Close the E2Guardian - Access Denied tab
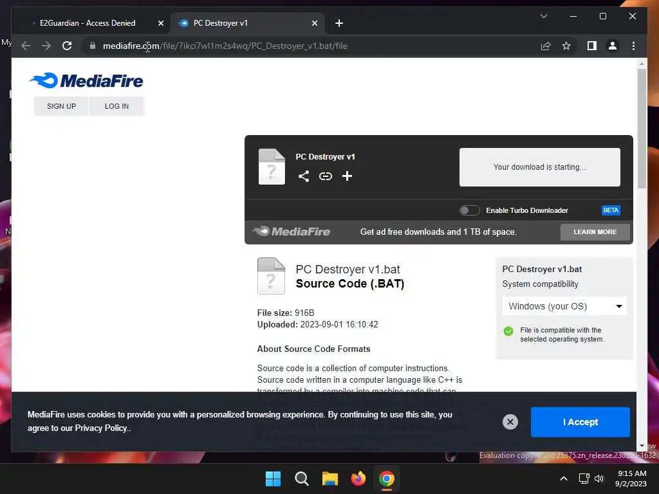This screenshot has width=659, height=494. point(160,23)
